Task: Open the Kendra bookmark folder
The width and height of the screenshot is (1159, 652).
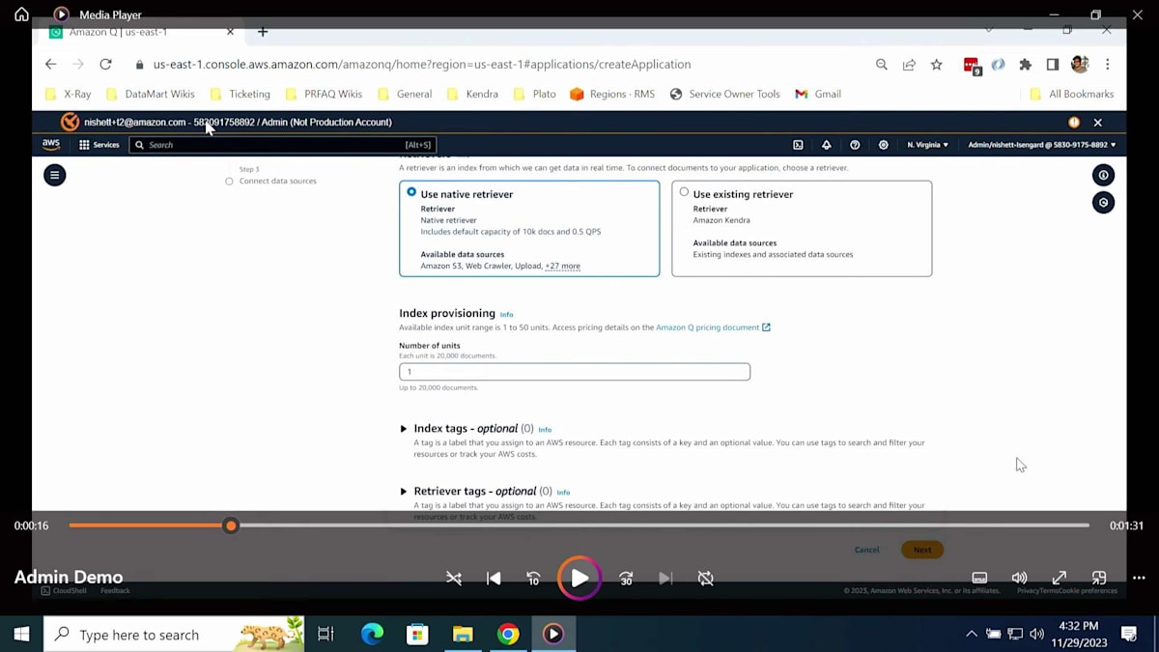Action: (472, 94)
